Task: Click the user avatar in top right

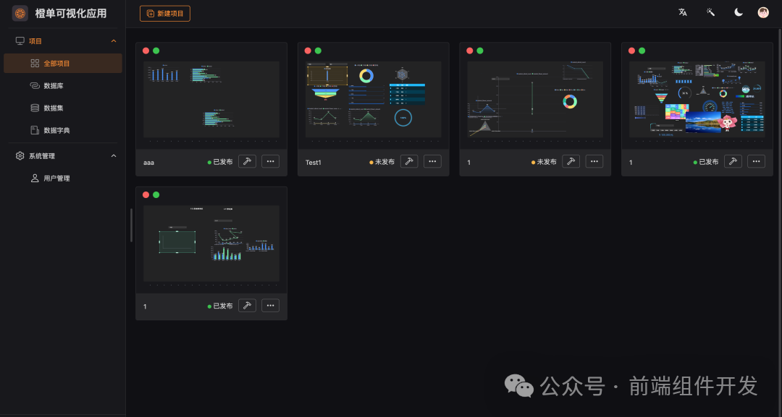Action: 762,12
